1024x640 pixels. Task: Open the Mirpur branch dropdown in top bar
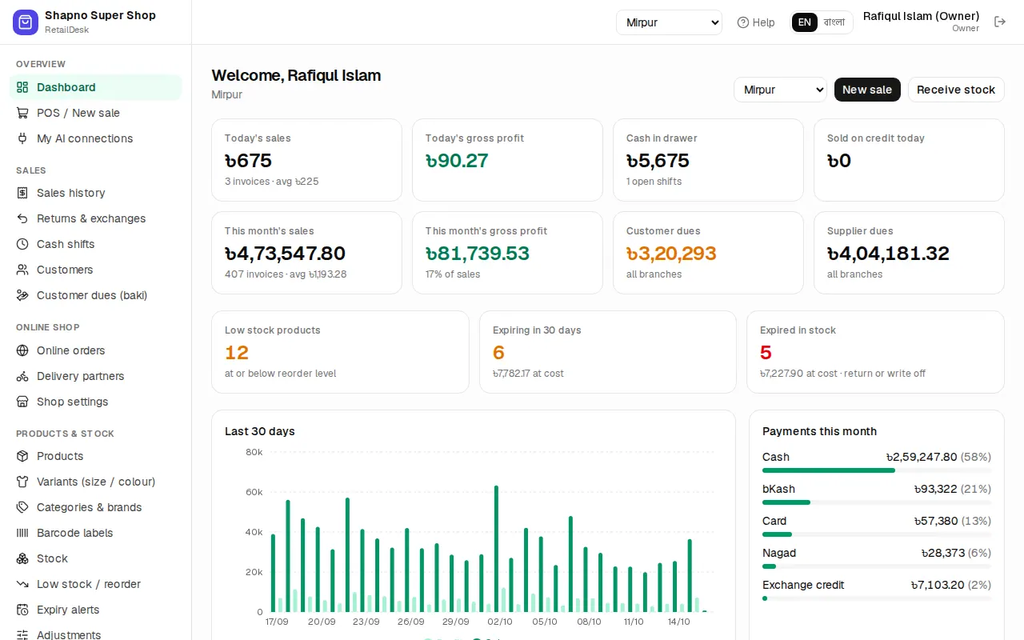click(x=669, y=22)
